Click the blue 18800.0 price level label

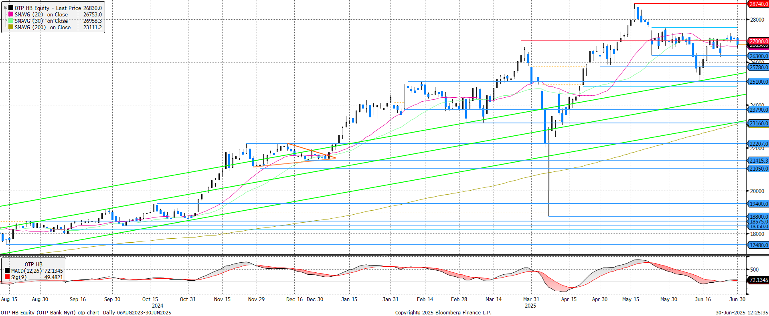point(759,217)
